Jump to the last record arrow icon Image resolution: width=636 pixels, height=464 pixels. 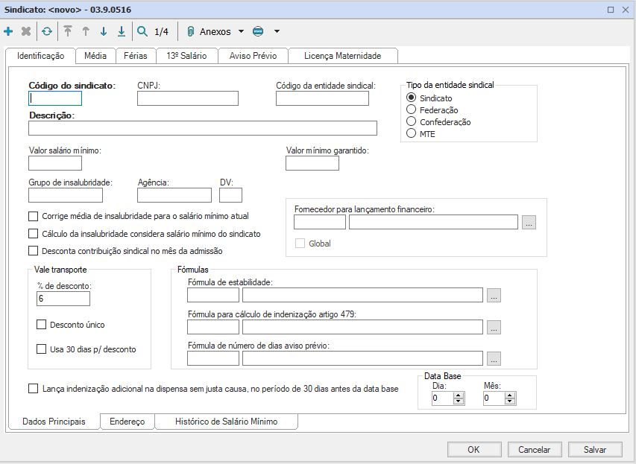pyautogui.click(x=122, y=32)
